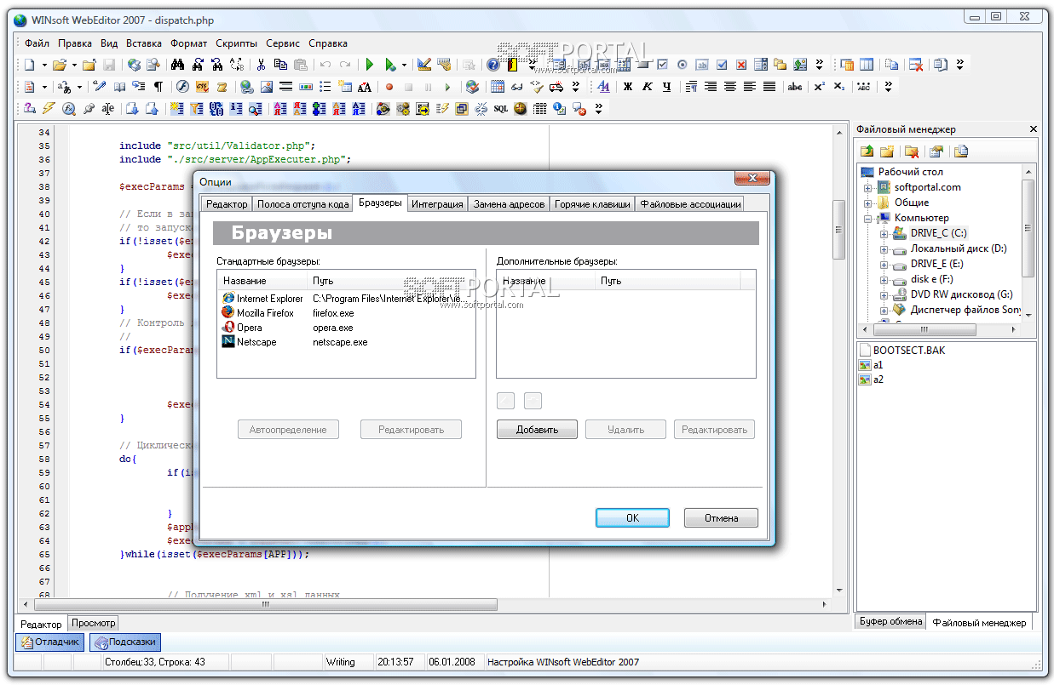
Task: Toggle italic К formatting
Action: (647, 87)
